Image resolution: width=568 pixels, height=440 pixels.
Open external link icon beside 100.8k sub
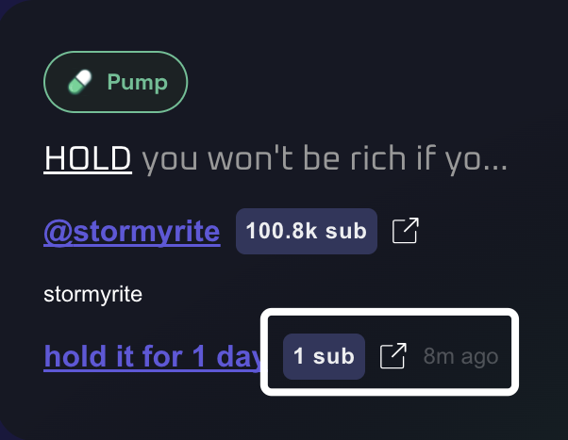[404, 231]
